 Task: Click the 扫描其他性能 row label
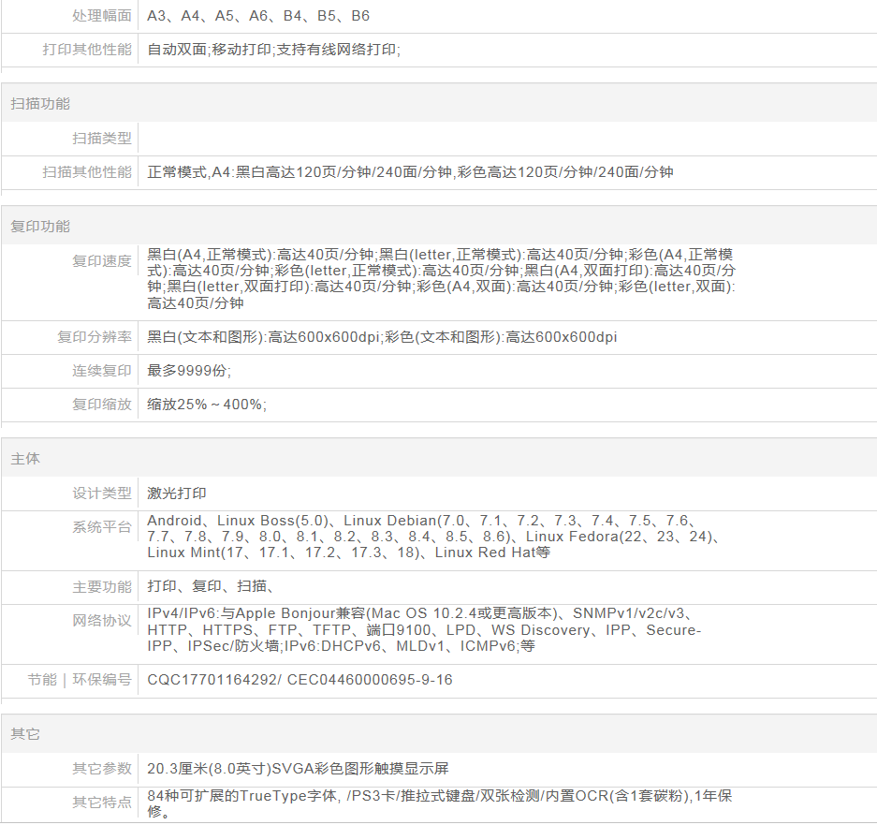click(87, 172)
